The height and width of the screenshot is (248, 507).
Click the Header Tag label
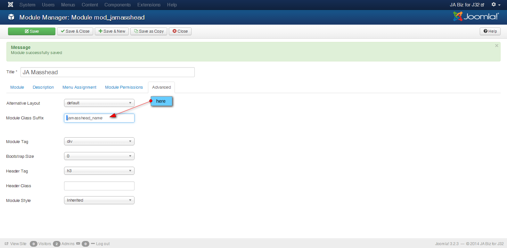pos(17,171)
